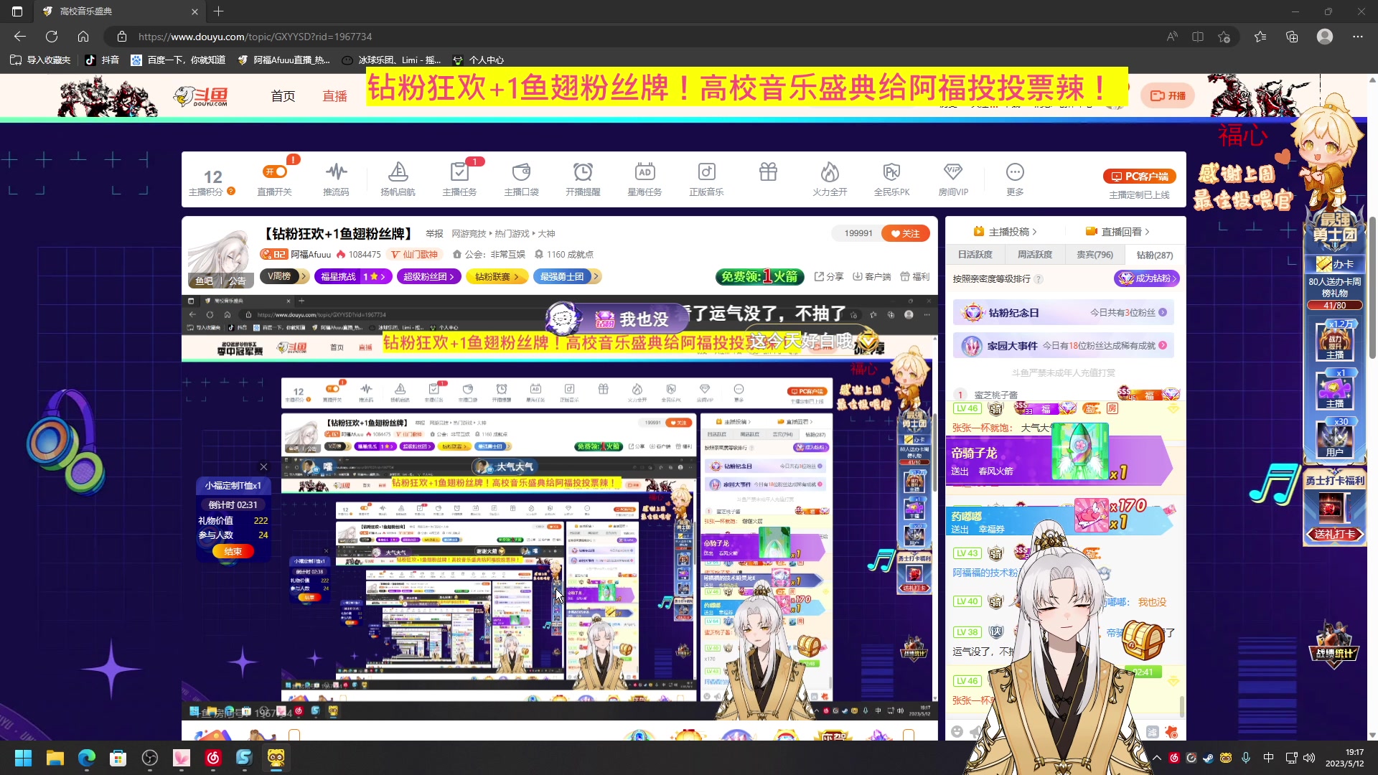Click the 举报 report link
Viewport: 1378px width, 775px height.
[x=434, y=234]
